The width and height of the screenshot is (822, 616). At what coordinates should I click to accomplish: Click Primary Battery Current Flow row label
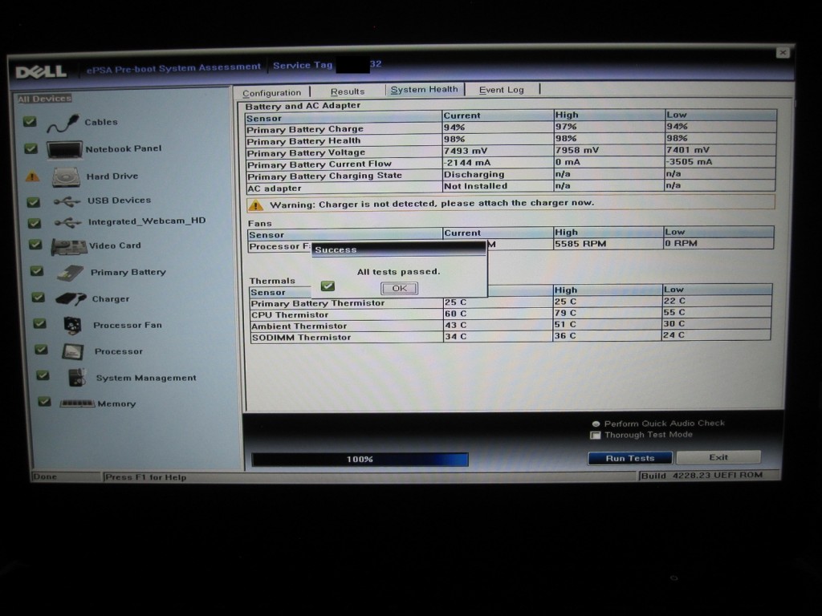click(319, 164)
